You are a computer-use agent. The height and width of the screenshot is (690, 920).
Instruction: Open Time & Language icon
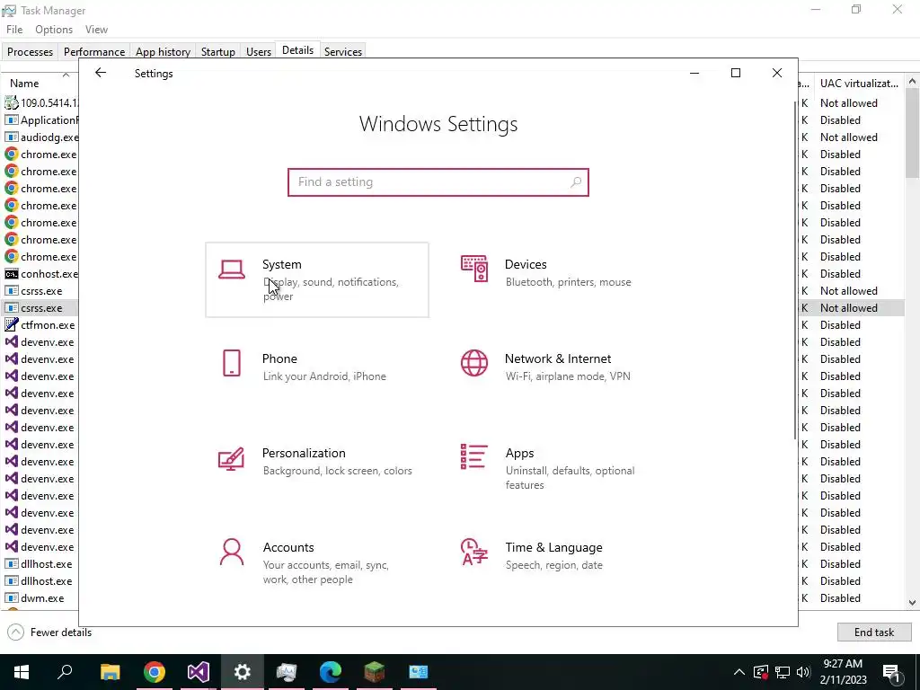(x=474, y=553)
